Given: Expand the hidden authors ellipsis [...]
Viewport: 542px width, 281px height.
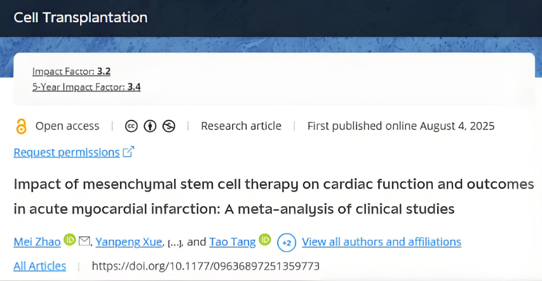Looking at the screenshot, I should click(x=175, y=242).
